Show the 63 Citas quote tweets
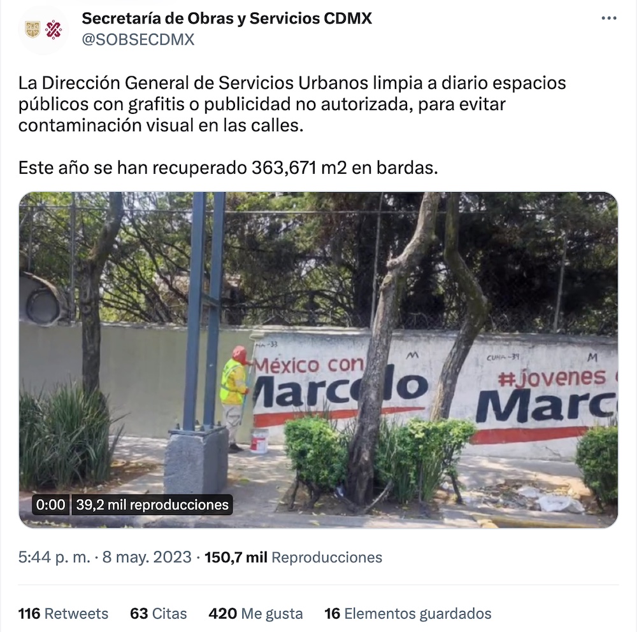 point(159,614)
